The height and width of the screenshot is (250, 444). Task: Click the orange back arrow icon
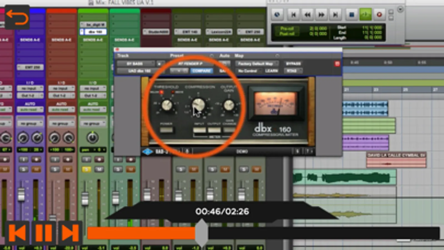tap(17, 17)
